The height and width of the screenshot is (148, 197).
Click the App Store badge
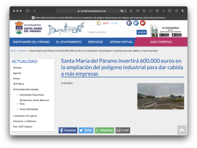(177, 35)
